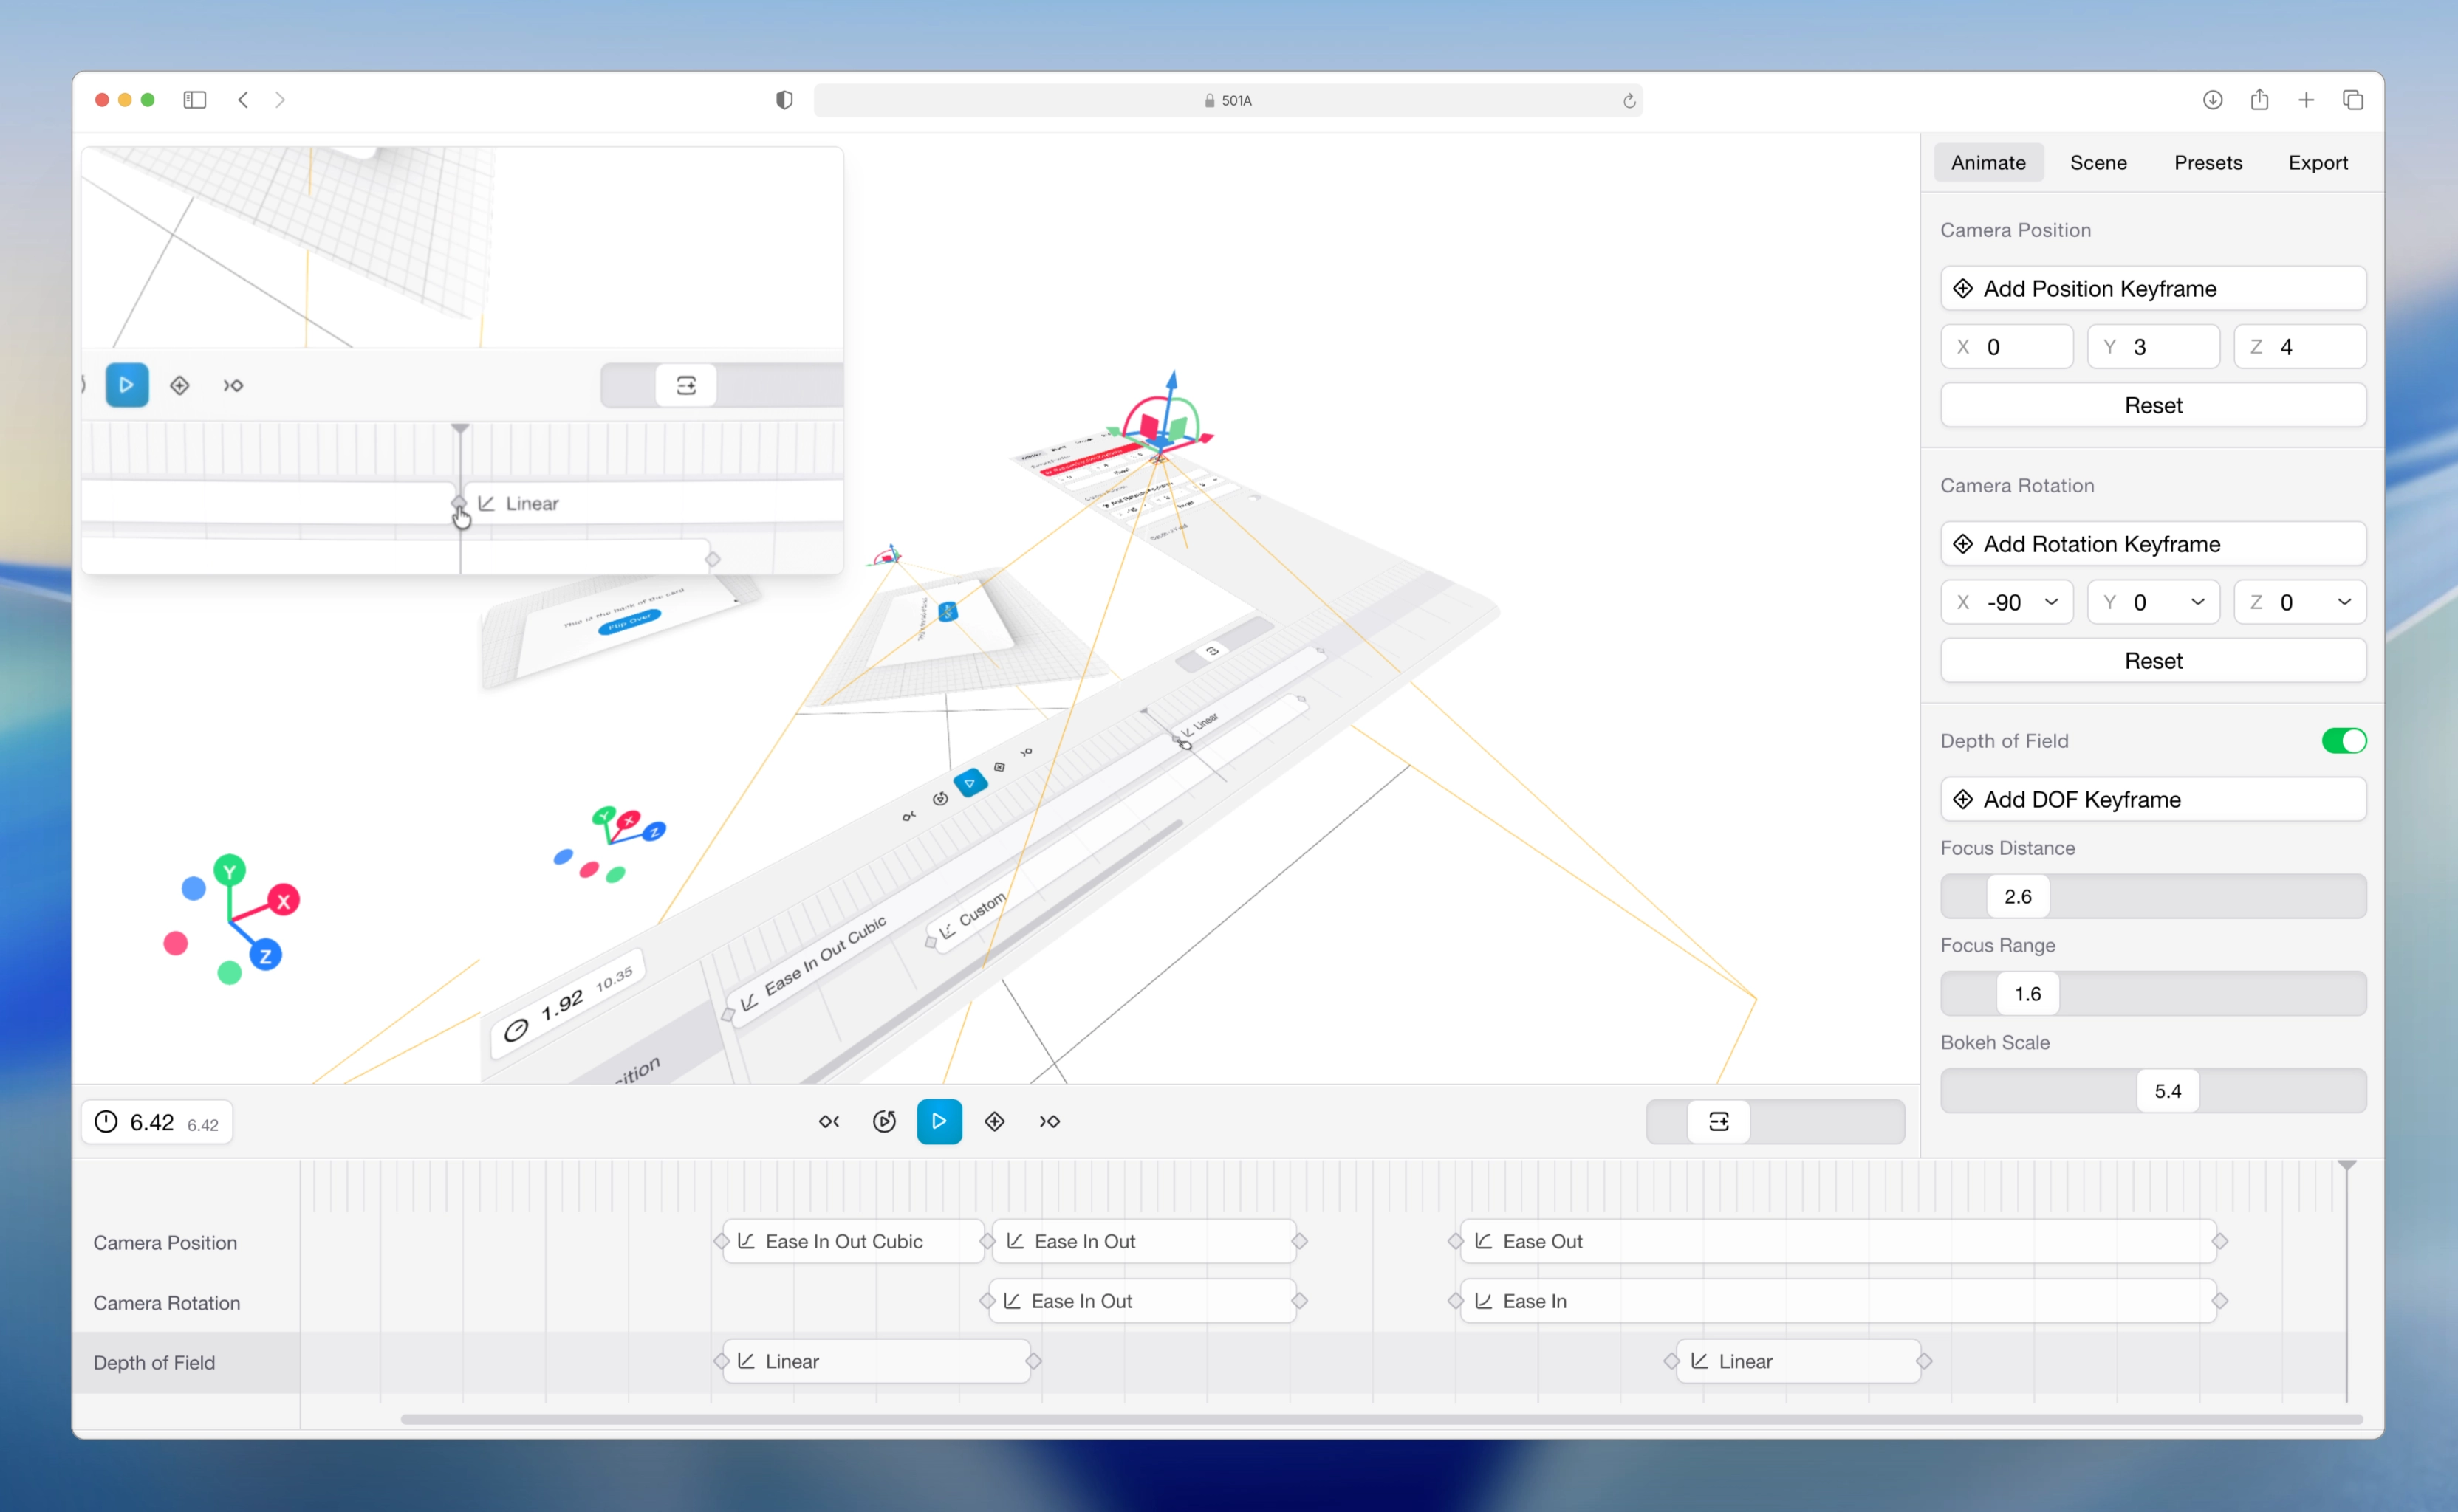The width and height of the screenshot is (2458, 1512).
Task: Select Camera Rotation's Ease In Out clip
Action: click(1143, 1302)
